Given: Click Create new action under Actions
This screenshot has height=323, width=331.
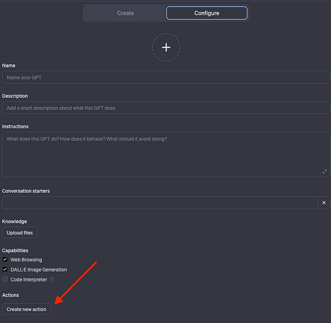Looking at the screenshot, I should point(26,309).
